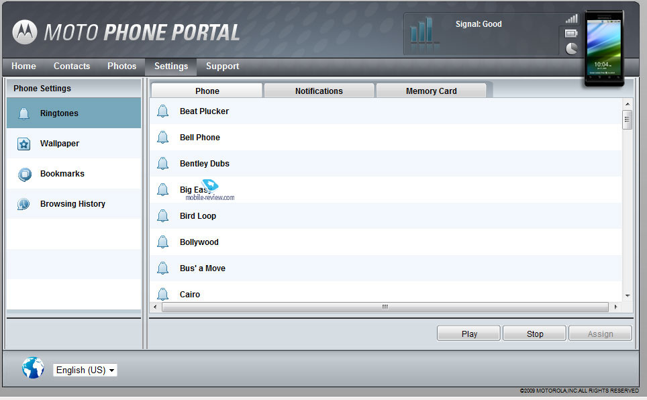This screenshot has width=647, height=400.
Task: Open Wallpaper settings
Action: [74, 143]
